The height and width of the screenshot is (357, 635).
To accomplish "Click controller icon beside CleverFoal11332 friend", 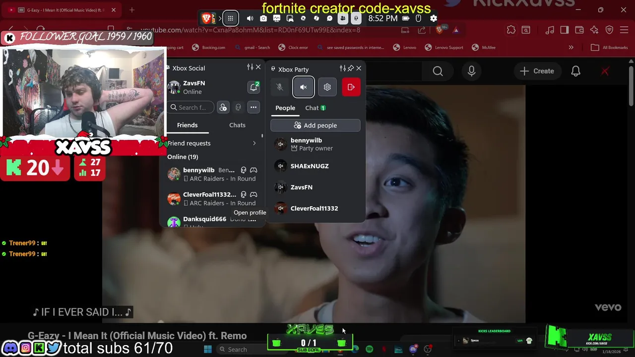I will (x=254, y=194).
